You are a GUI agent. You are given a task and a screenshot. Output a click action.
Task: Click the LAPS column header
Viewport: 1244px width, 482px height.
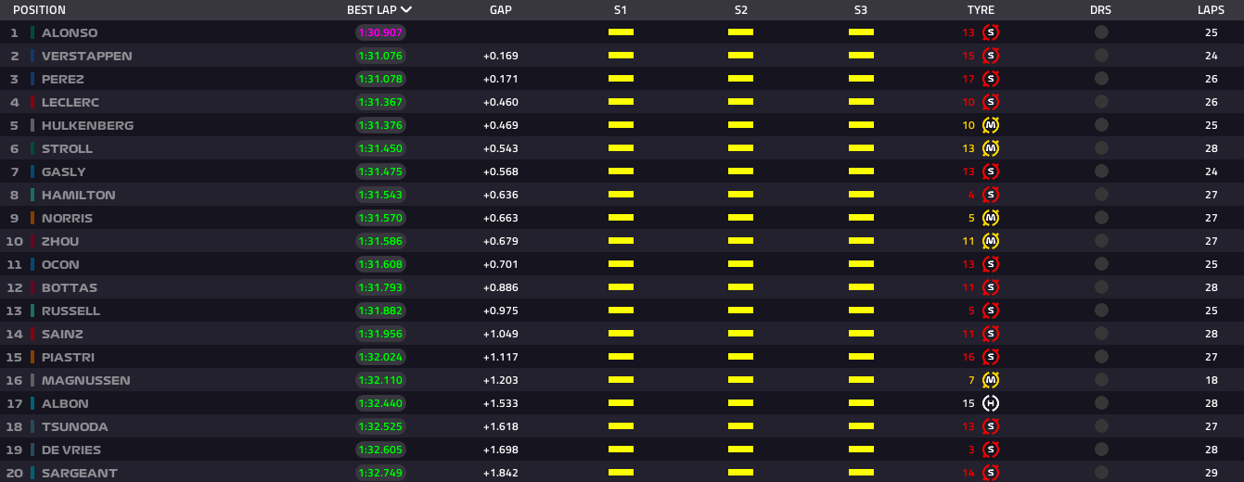(x=1211, y=10)
